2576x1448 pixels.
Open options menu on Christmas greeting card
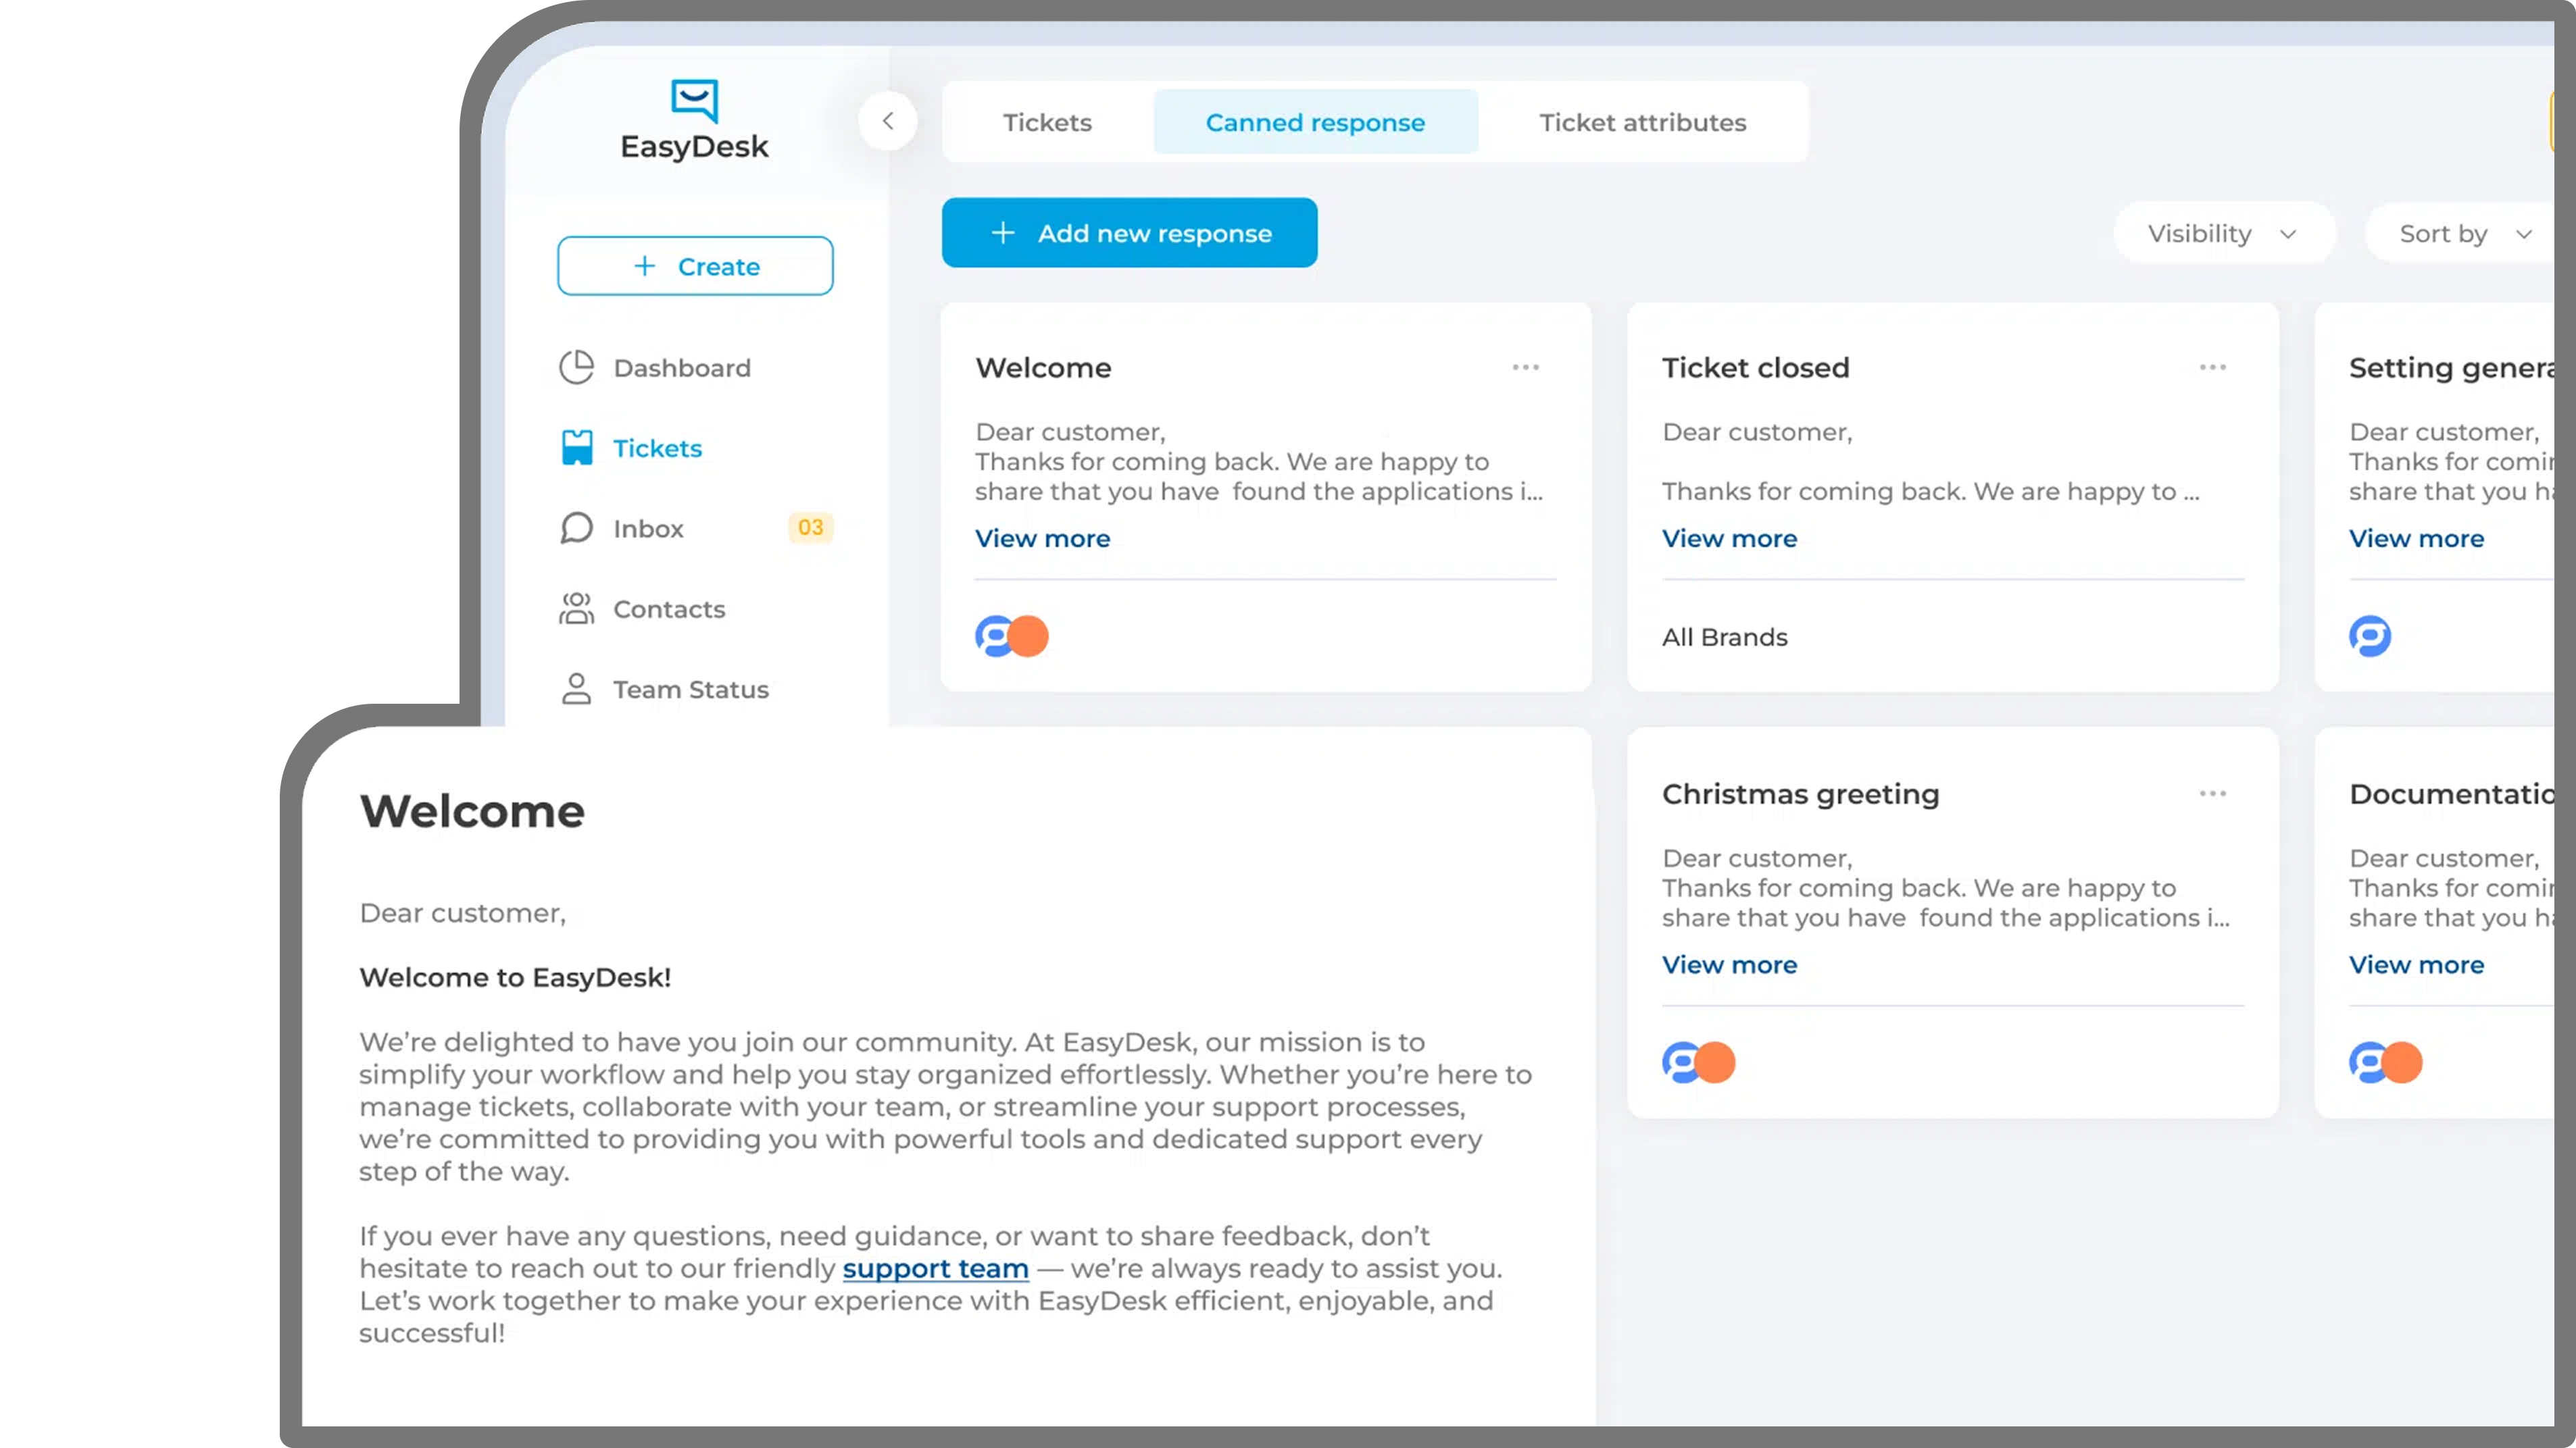pos(2212,792)
